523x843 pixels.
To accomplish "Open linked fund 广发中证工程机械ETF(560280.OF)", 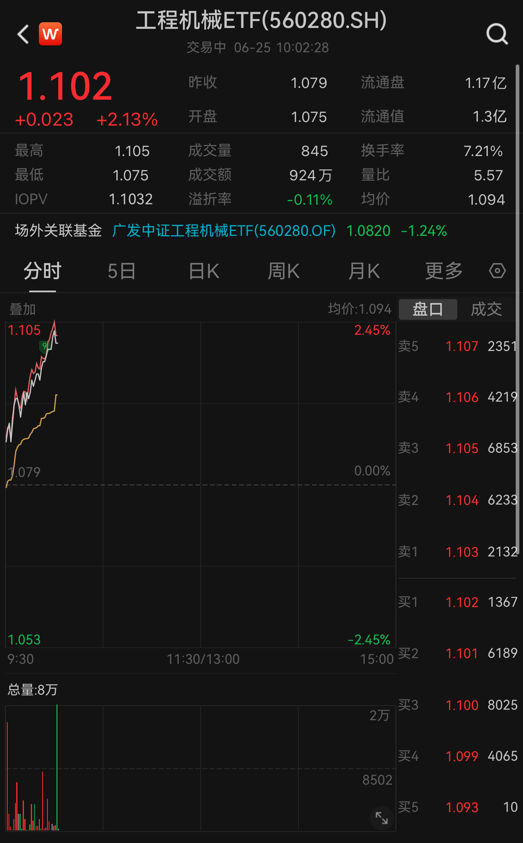I will [x=224, y=231].
